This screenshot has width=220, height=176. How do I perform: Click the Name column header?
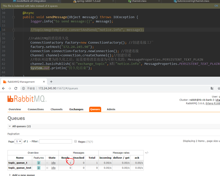point(20,158)
